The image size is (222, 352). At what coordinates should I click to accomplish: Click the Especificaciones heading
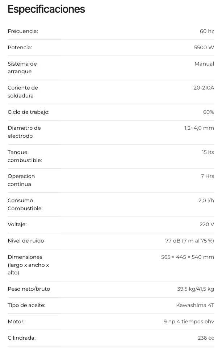46,9
